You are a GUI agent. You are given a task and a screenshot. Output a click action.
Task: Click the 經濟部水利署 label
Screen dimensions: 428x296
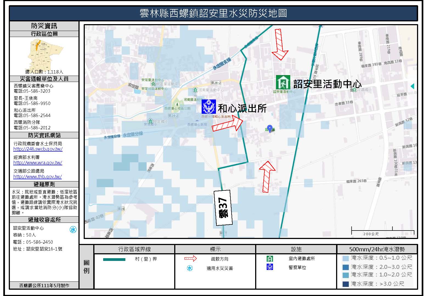click(x=27, y=157)
